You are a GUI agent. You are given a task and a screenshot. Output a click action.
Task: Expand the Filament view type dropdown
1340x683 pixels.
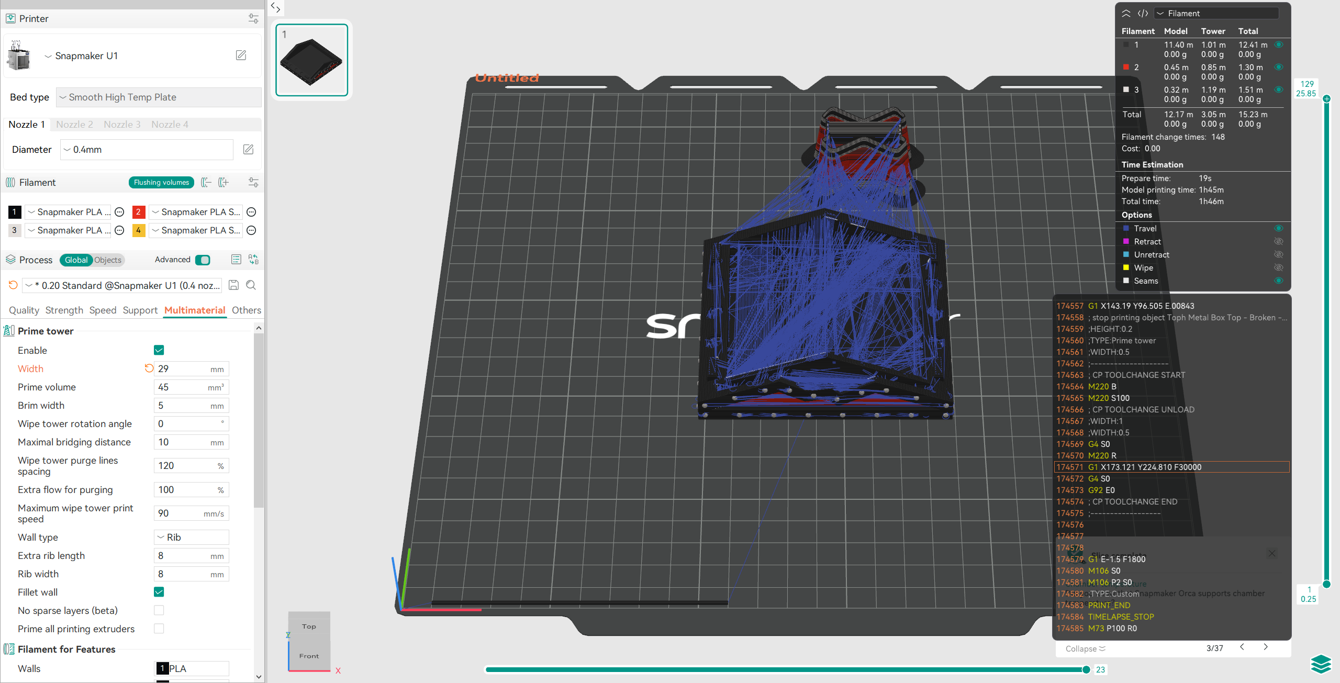1215,14
